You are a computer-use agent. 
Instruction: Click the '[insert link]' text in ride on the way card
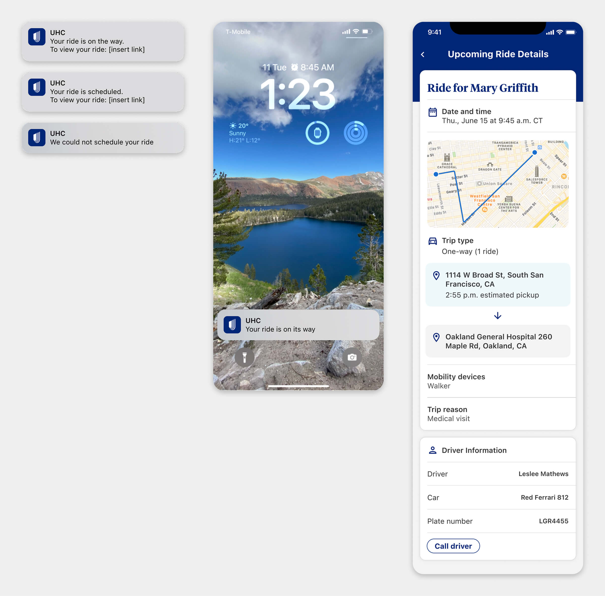127,49
